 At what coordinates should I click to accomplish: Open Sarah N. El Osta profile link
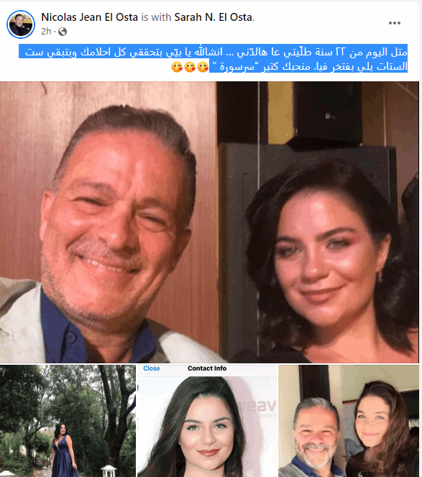coord(213,17)
